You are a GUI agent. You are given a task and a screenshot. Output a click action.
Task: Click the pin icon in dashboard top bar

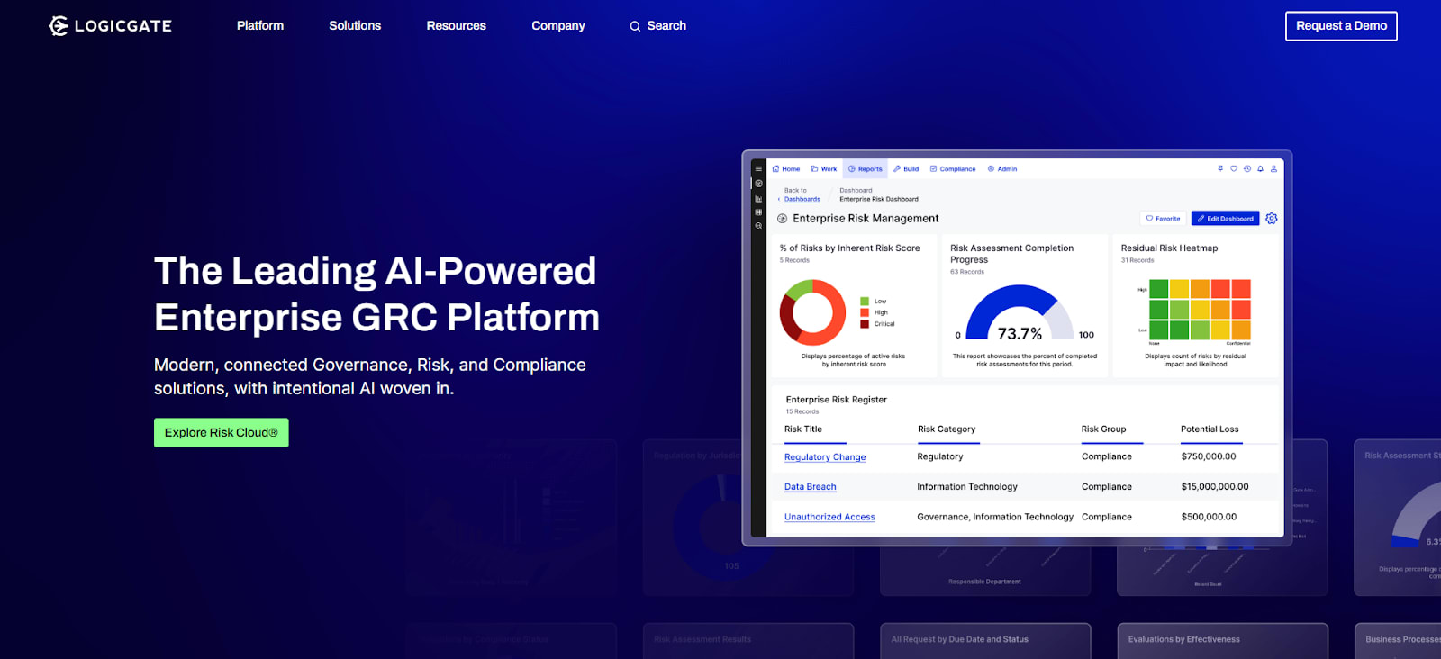coord(1220,168)
